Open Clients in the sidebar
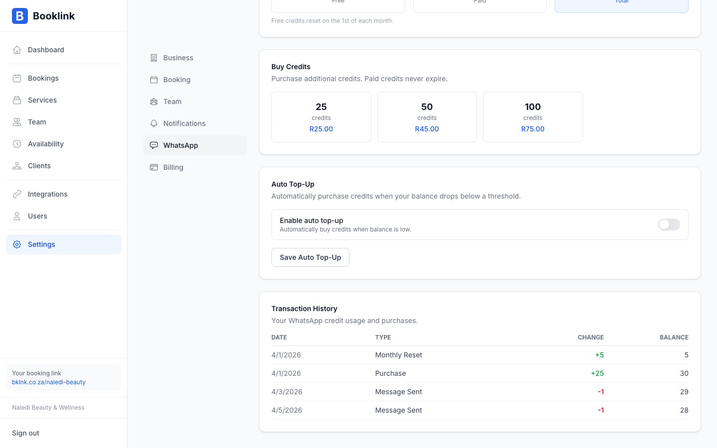 point(39,166)
